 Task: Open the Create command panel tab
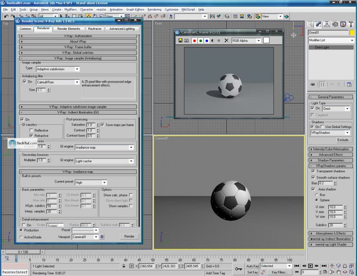click(x=310, y=24)
